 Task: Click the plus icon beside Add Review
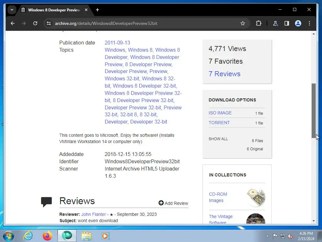tap(161, 203)
